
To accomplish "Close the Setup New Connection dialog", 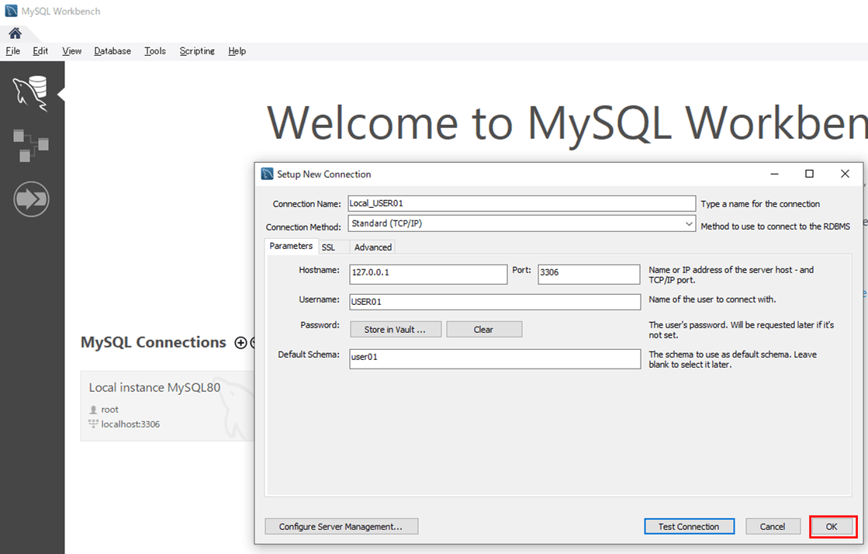I will point(845,174).
